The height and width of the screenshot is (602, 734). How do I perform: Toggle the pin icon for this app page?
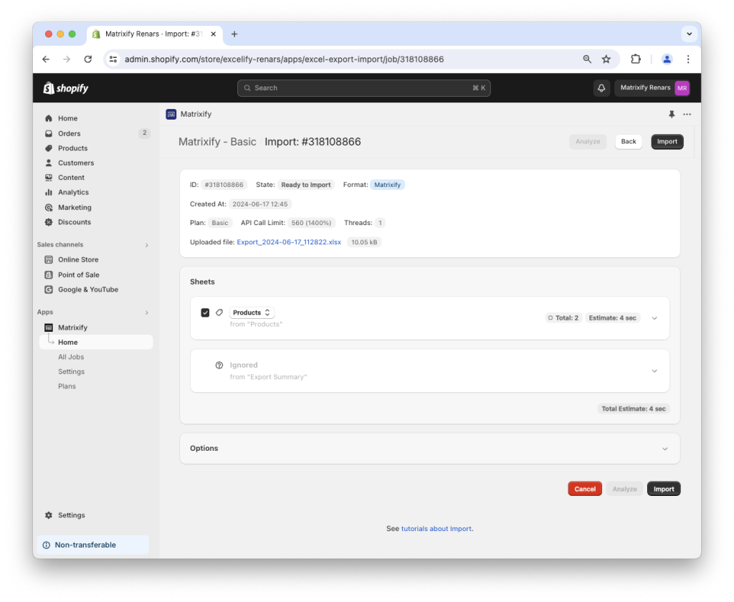pos(671,114)
